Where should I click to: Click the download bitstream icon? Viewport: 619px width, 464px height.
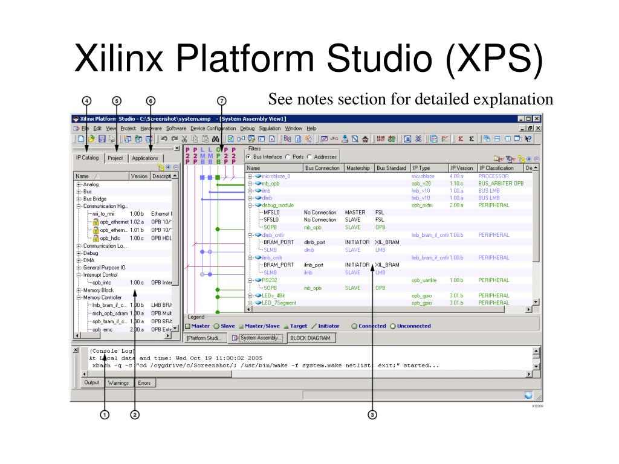coord(345,139)
